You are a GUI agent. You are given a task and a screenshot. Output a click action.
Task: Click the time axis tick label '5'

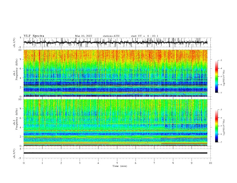[x=117, y=163]
